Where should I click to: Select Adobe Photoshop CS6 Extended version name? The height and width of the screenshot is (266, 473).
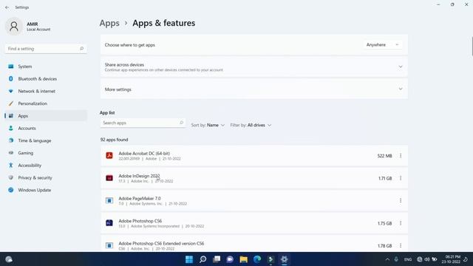tap(161, 243)
